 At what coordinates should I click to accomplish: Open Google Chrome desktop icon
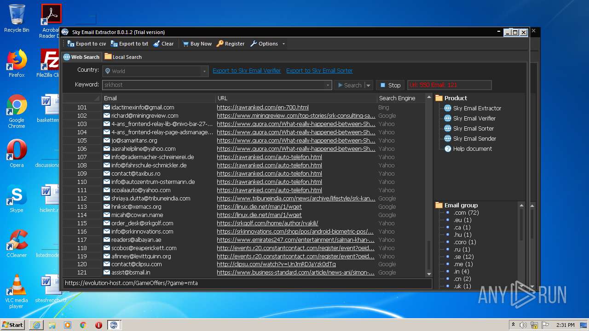[x=17, y=112]
